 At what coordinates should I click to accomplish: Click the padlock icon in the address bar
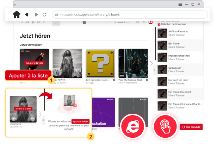tap(57, 14)
